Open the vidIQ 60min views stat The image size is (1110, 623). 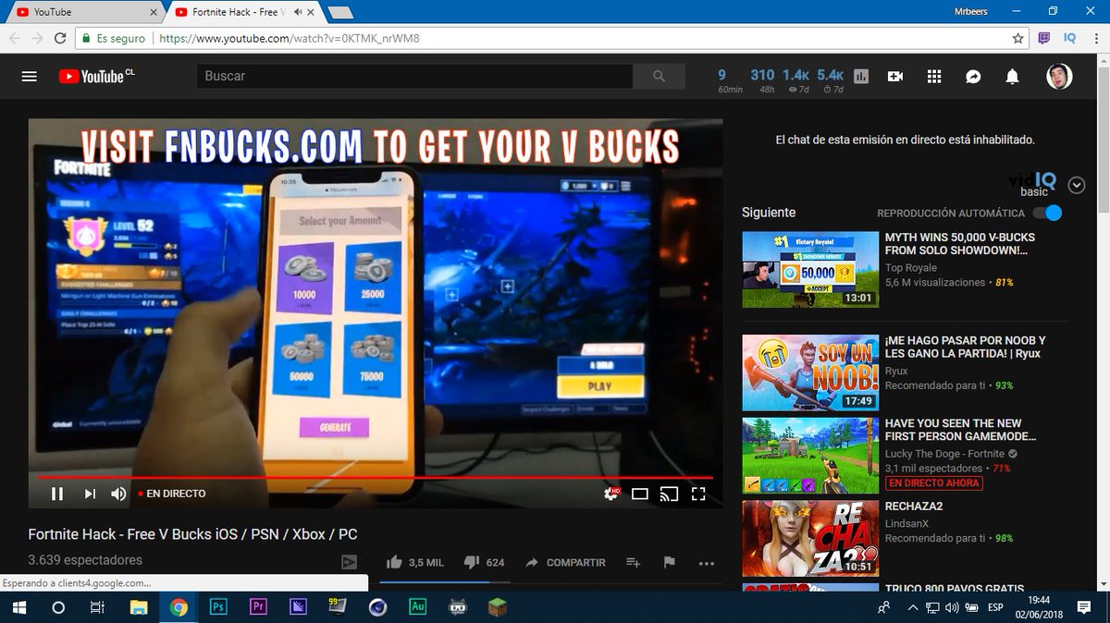[x=730, y=80]
